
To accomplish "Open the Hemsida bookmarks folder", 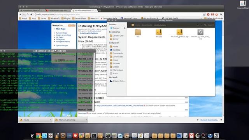I will pyautogui.click(x=93, y=18).
